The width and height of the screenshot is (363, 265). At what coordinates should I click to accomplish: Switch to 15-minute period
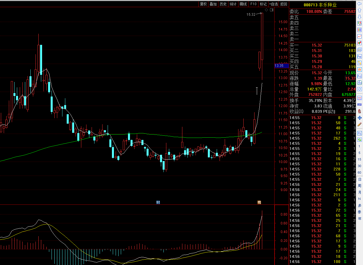(x=359, y=159)
